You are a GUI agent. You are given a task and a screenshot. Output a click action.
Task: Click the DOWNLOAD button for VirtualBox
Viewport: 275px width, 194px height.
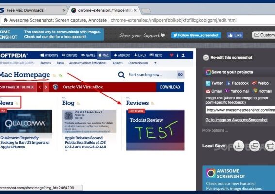coord(170,87)
